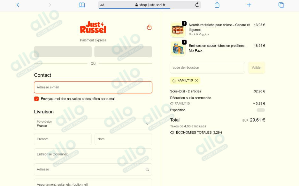Click the address search magnifier icon

click(147, 169)
